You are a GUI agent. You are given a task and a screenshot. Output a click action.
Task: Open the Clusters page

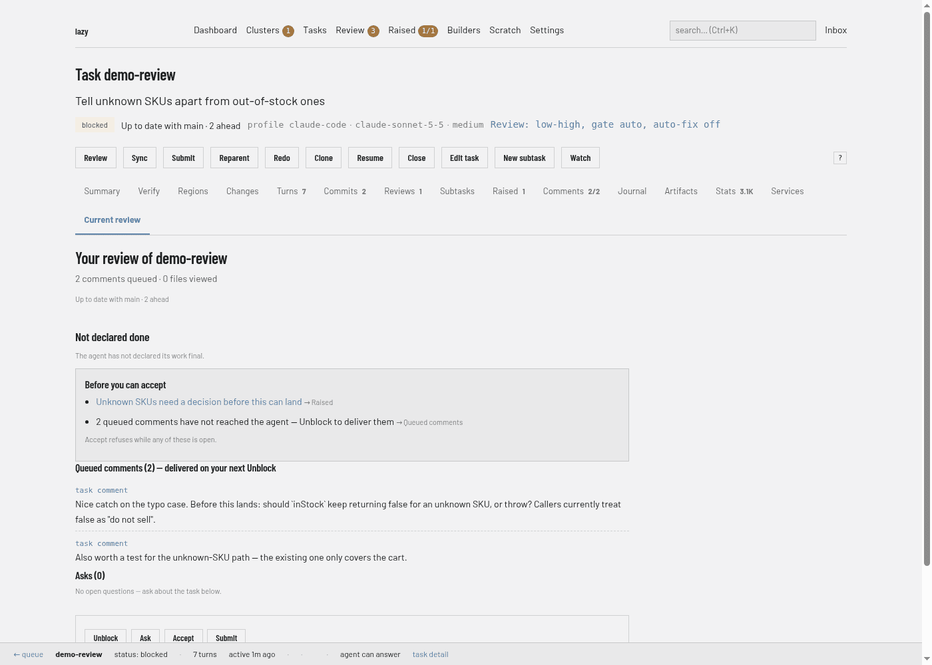coord(270,31)
